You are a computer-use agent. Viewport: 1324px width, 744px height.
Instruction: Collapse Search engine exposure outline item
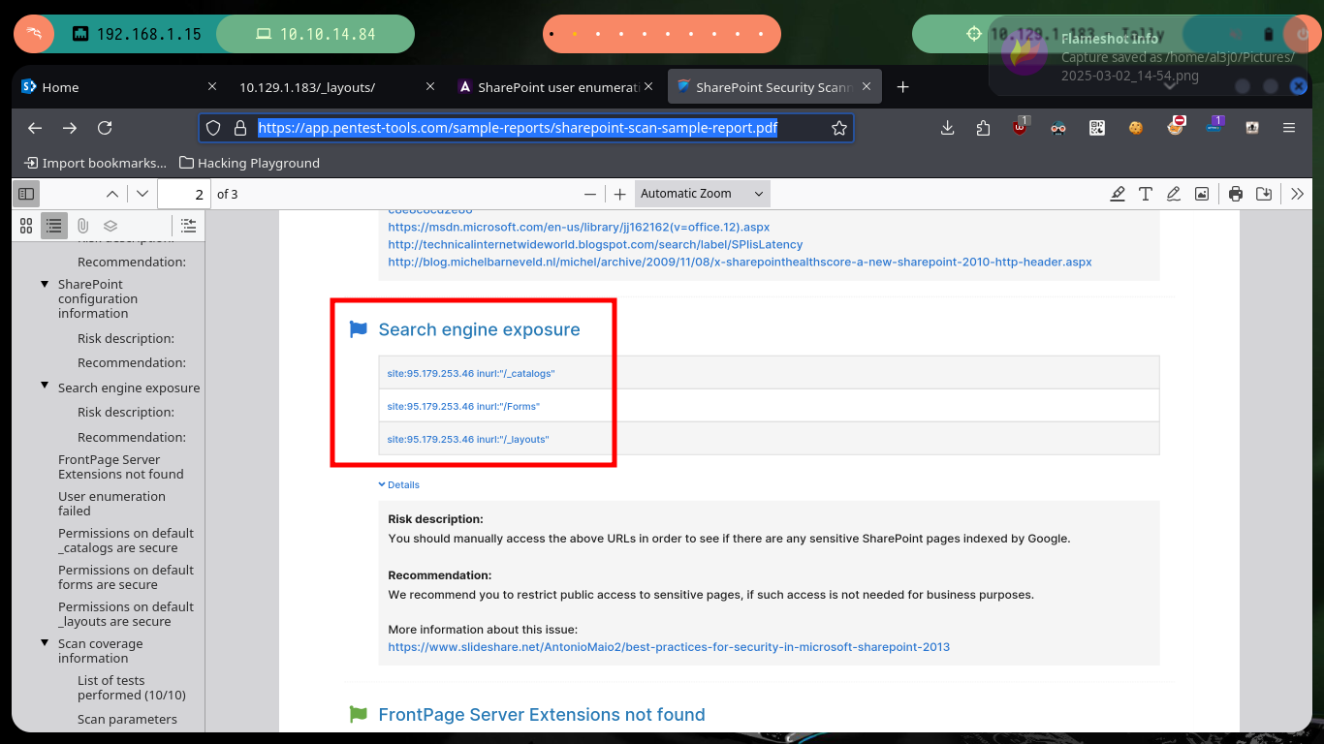coord(45,387)
